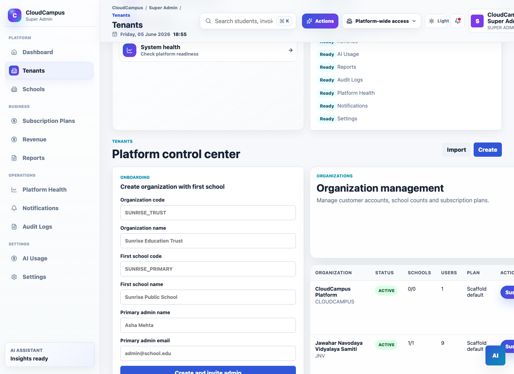Open the AI Assistant Insights ready card
This screenshot has width=514, height=374.
pyautogui.click(x=50, y=354)
